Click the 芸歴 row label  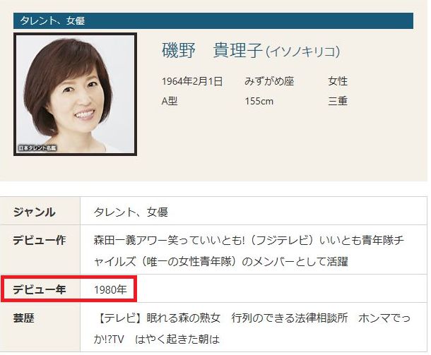click(23, 318)
